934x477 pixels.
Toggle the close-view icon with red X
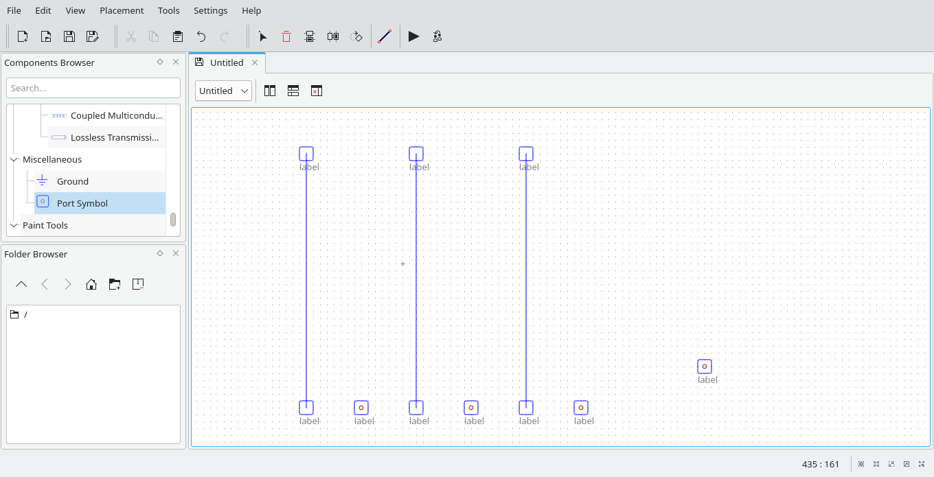(317, 90)
